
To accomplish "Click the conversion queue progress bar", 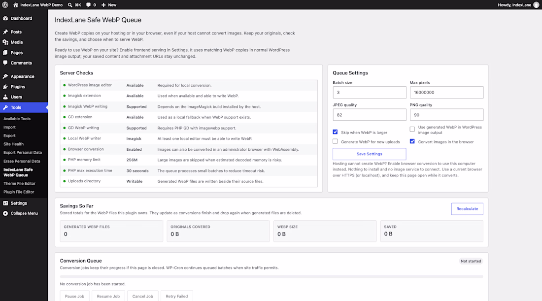I will tap(271, 276).
